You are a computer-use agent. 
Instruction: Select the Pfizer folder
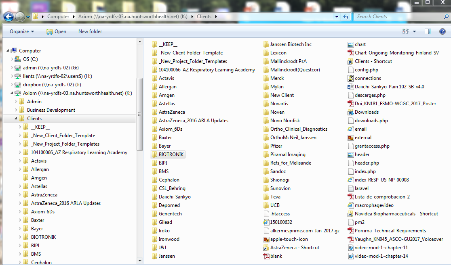(273, 146)
